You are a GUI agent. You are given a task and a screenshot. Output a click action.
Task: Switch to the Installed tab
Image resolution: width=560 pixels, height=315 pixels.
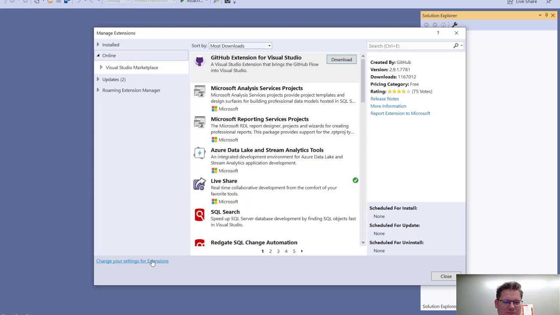[110, 44]
